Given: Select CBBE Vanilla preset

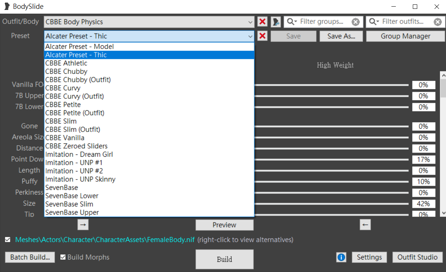Looking at the screenshot, I should [149, 138].
